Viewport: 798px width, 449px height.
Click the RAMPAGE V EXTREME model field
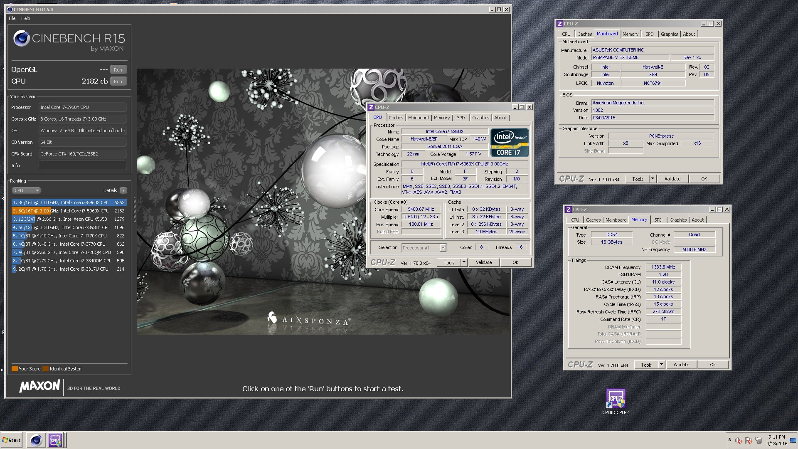[631, 57]
